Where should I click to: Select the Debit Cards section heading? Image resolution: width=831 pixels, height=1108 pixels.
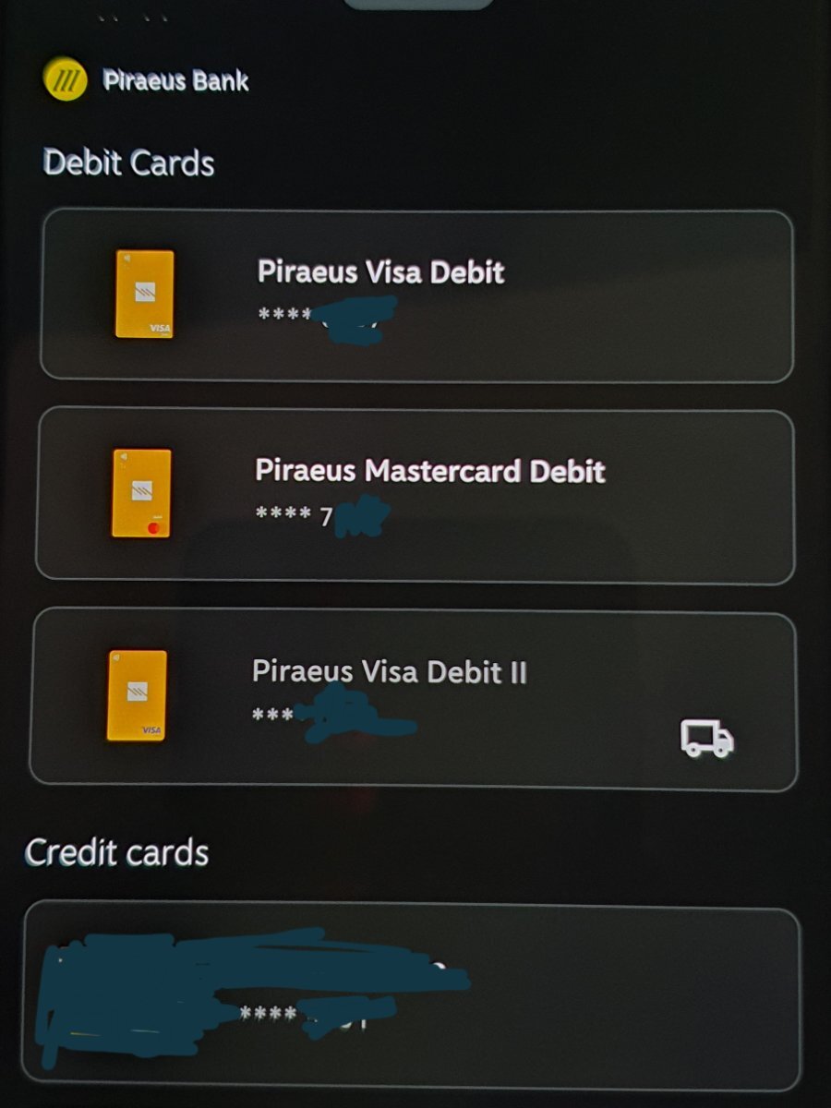(x=129, y=163)
